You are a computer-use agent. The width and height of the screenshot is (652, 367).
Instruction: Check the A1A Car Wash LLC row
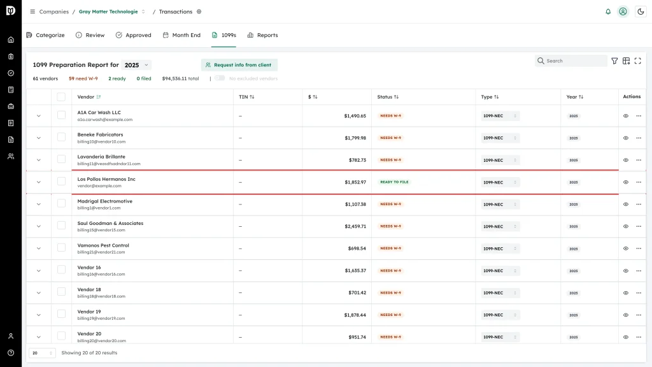[x=61, y=115]
